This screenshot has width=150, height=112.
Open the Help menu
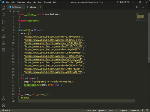click(55, 2)
